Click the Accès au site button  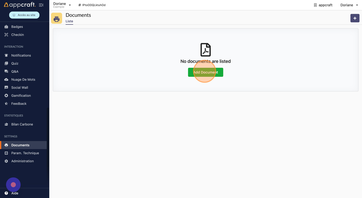(24, 15)
